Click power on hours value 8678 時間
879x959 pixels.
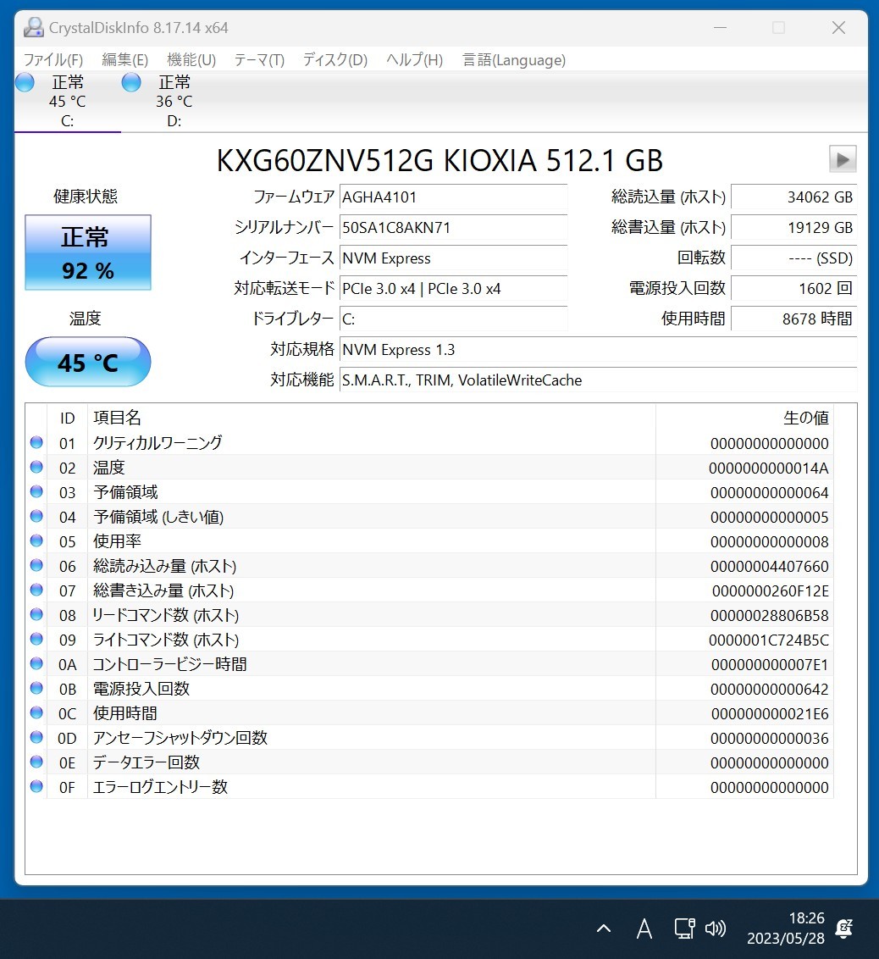coord(794,319)
